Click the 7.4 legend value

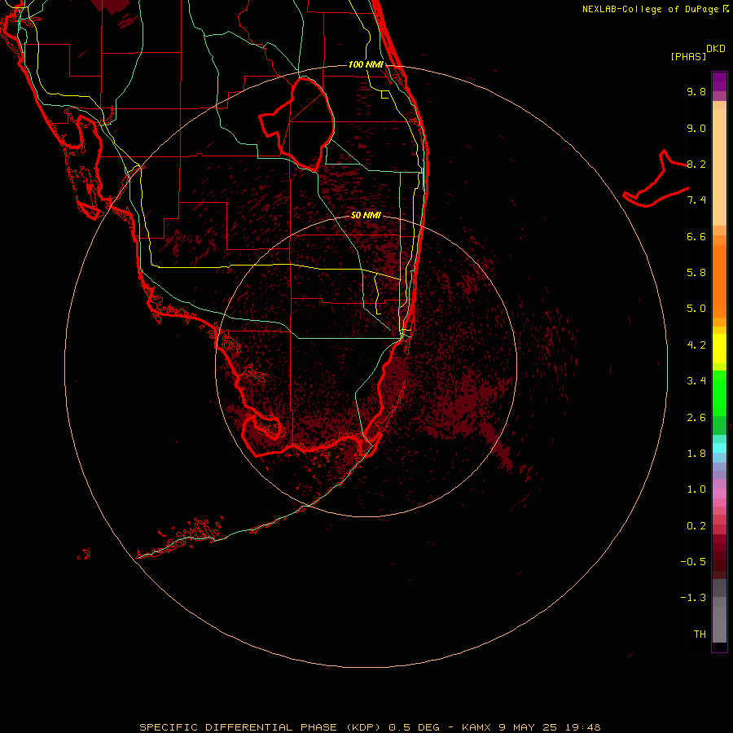pos(696,200)
